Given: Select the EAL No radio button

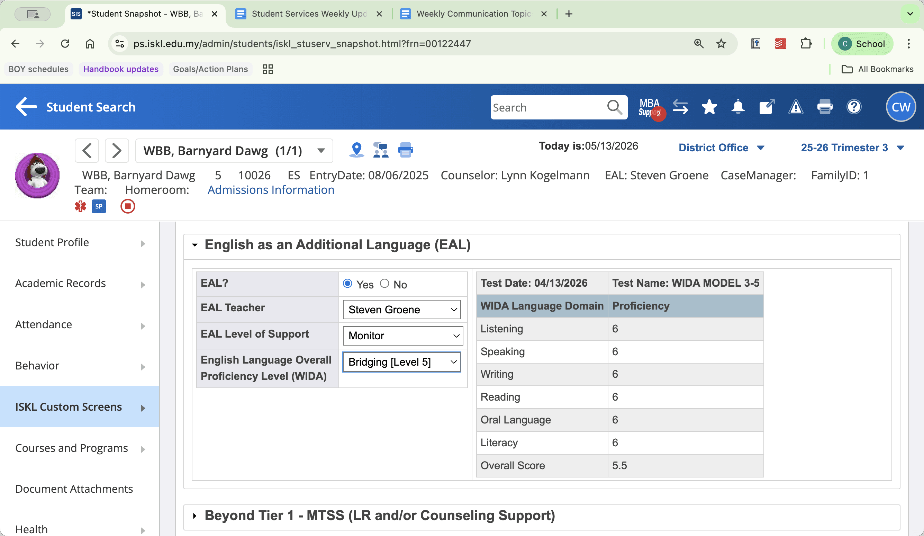Looking at the screenshot, I should pos(384,284).
